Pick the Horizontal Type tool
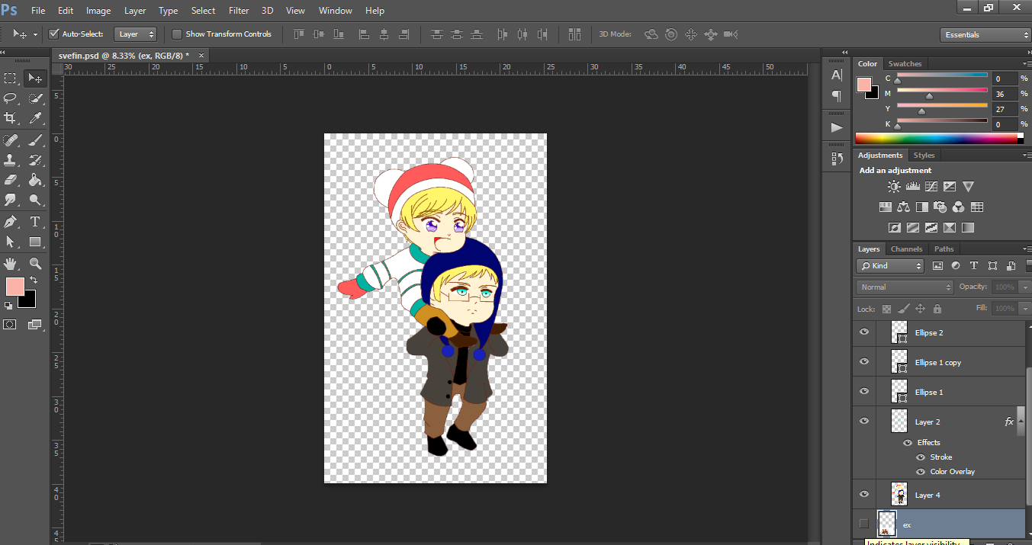Screen dimensions: 1032x545 coord(35,222)
